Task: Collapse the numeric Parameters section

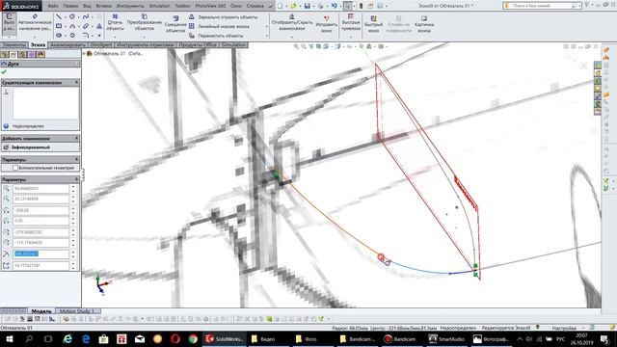Action: point(77,179)
